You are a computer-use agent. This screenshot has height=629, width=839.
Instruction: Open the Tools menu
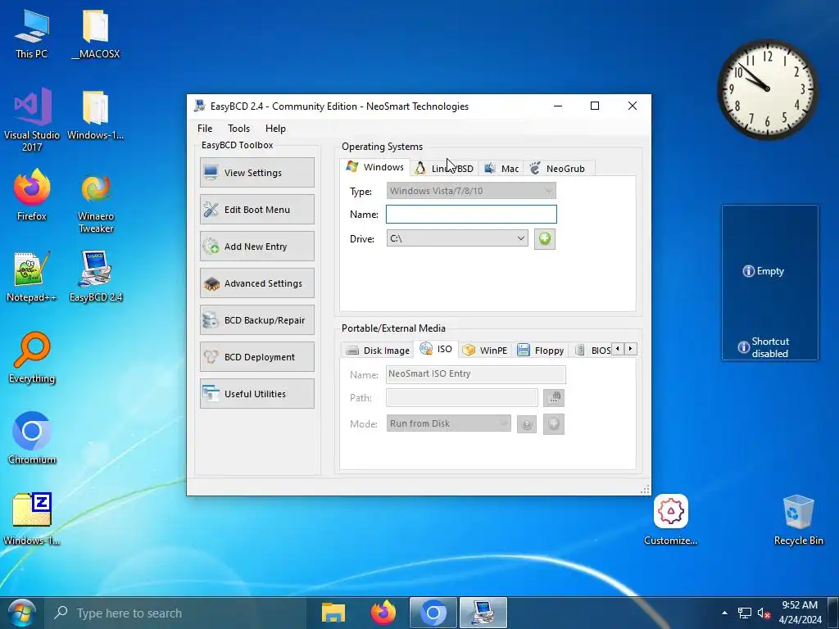pos(238,129)
